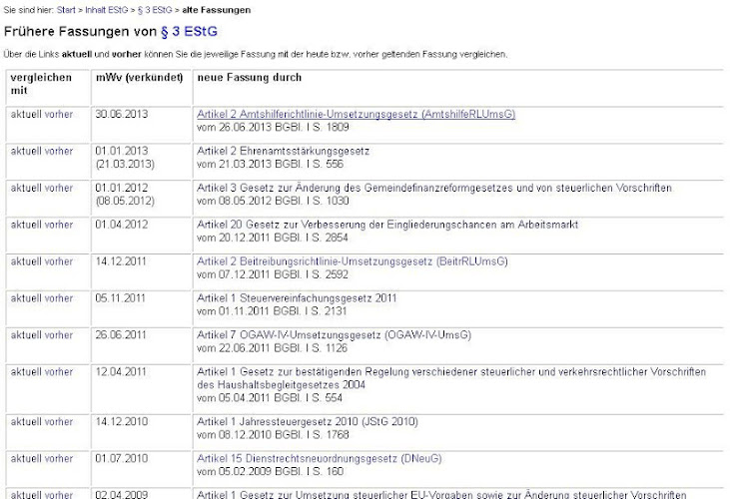Click vorher in the 01.07.2010 row
Image resolution: width=730 pixels, height=499 pixels.
tap(59, 458)
